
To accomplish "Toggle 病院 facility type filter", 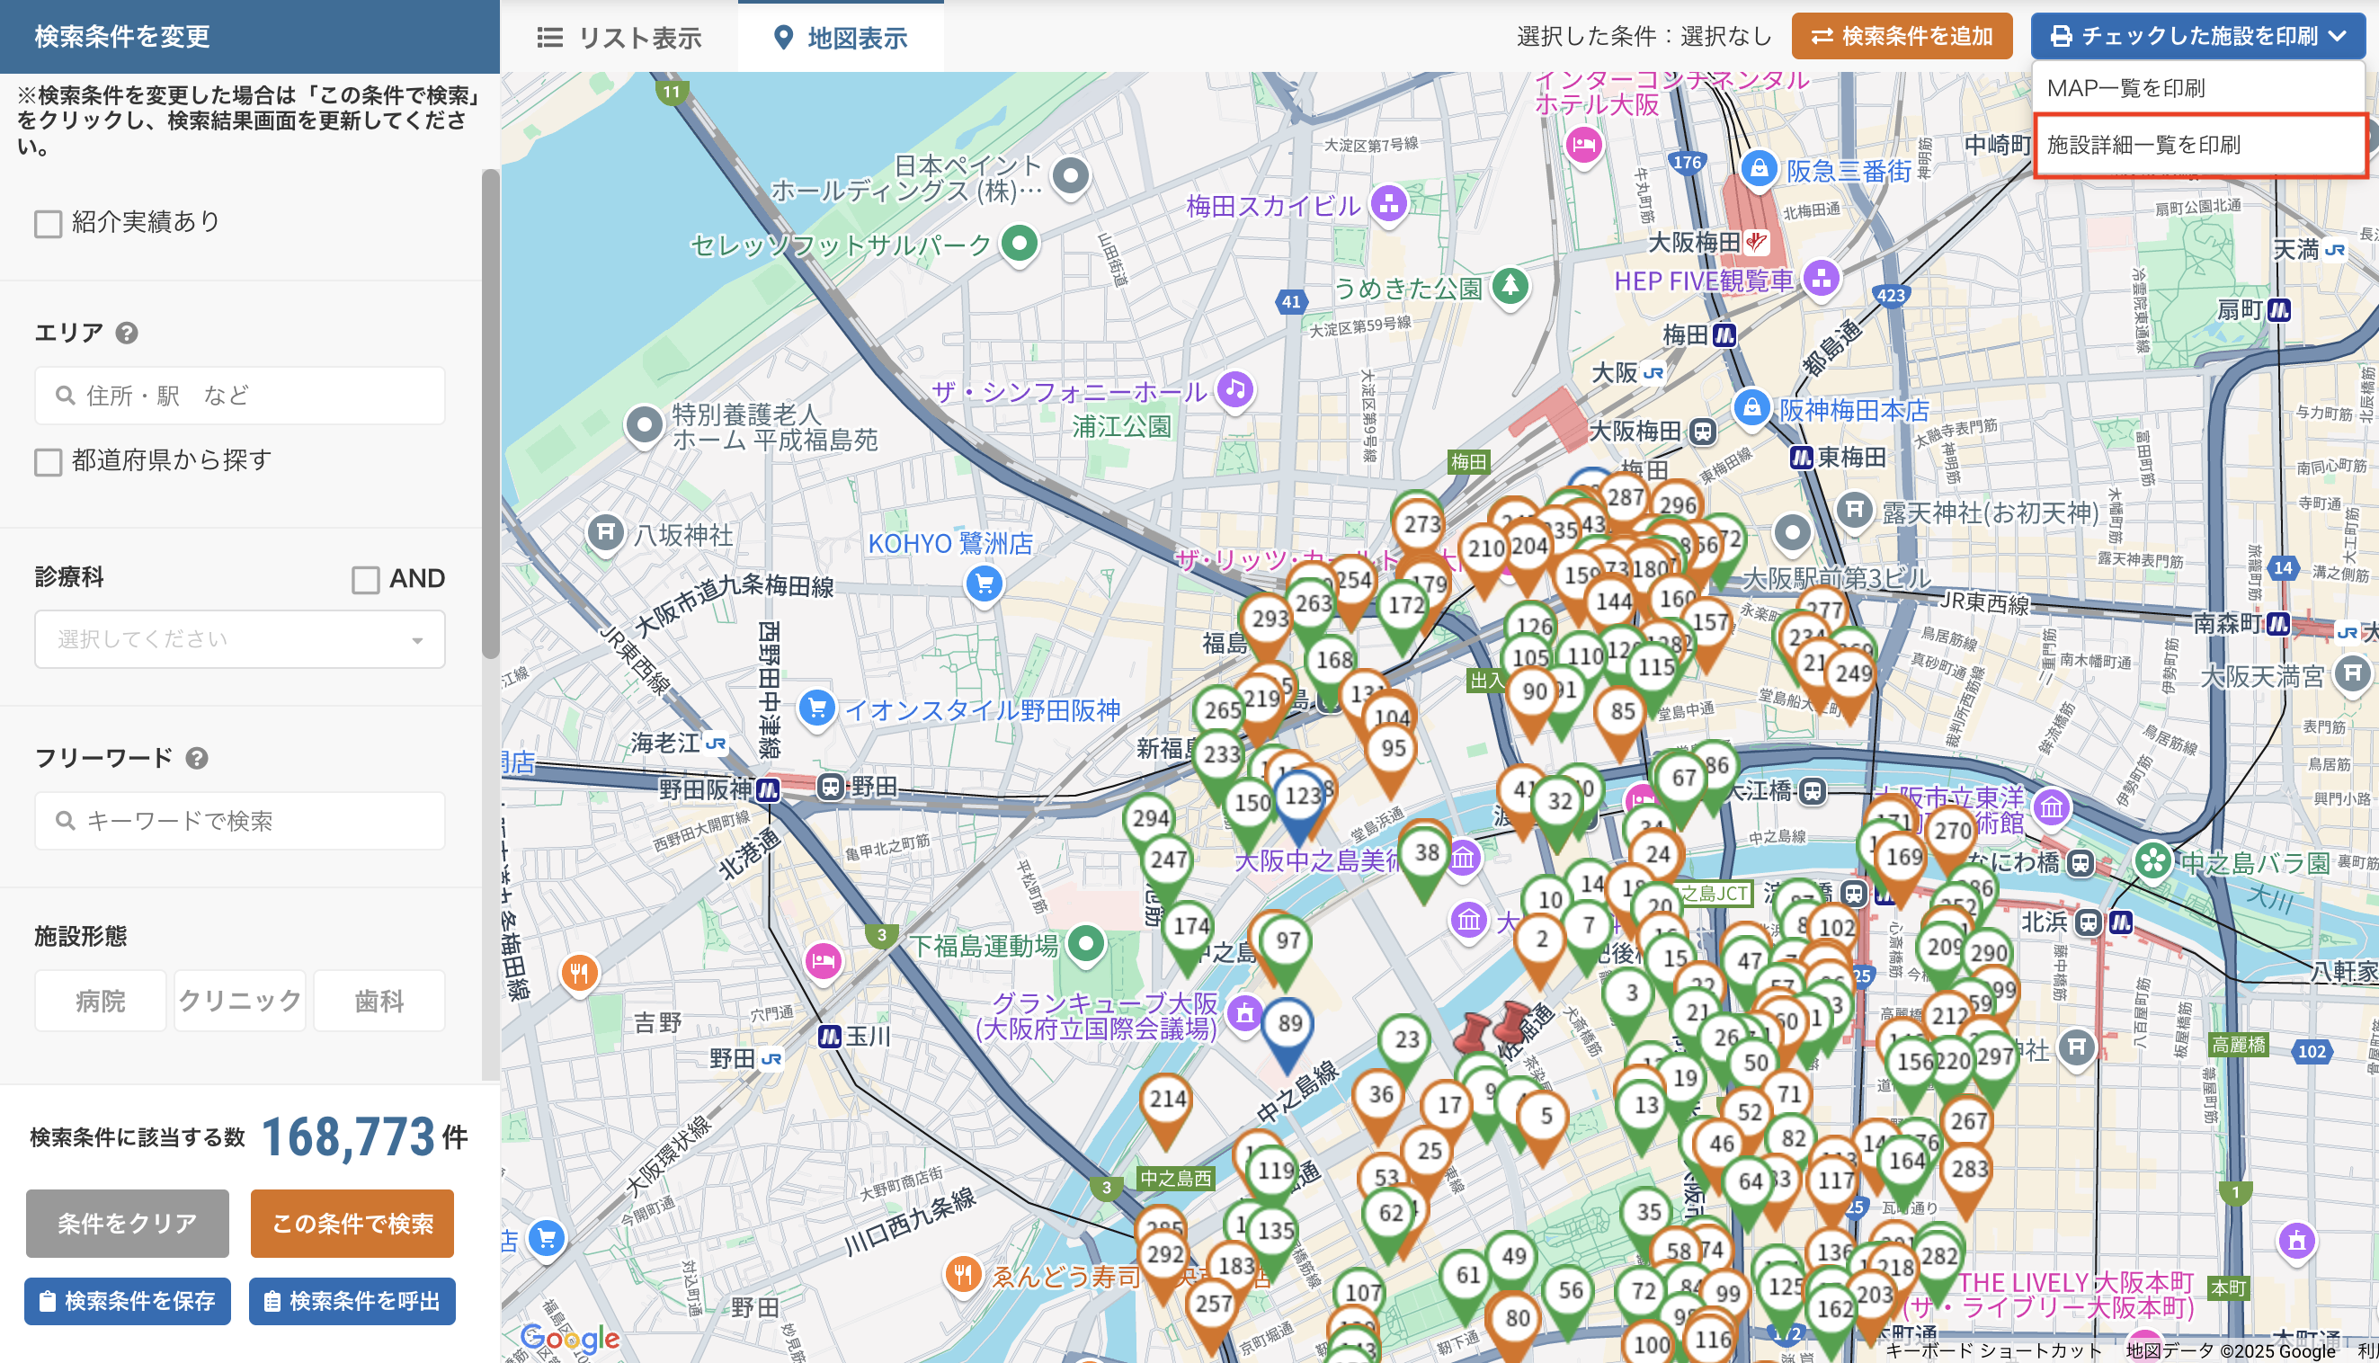I will [x=100, y=1001].
